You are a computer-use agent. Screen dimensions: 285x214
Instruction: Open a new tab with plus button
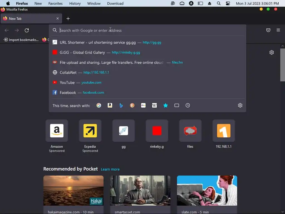coord(68,19)
